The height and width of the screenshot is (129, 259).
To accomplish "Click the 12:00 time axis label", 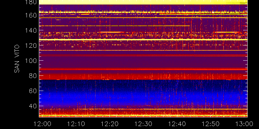I will 42,124.
